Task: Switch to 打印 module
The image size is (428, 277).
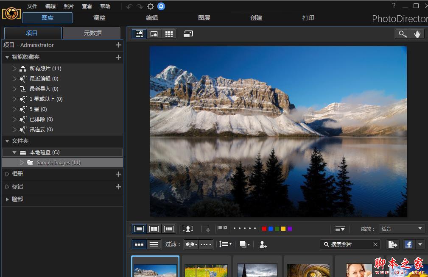Action: [x=308, y=18]
